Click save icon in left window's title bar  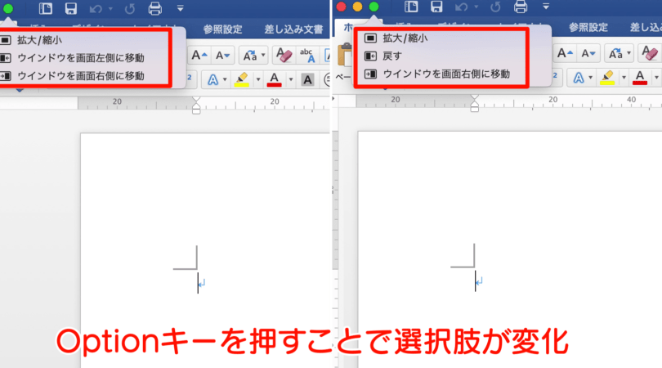click(x=70, y=8)
